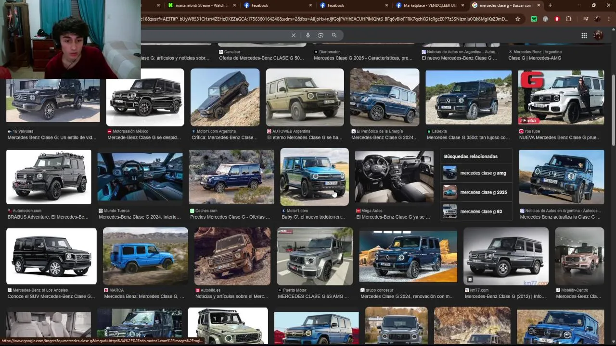Viewport: 616px width, 346px height.
Task: Clear the search box with the X icon
Action: pos(294,35)
